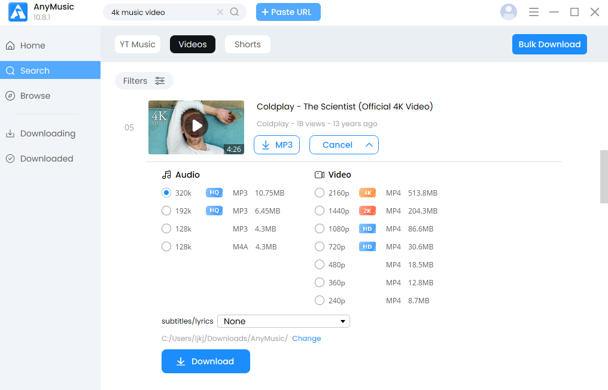Image resolution: width=608 pixels, height=390 pixels.
Task: Click the Paste URL button
Action: point(288,12)
